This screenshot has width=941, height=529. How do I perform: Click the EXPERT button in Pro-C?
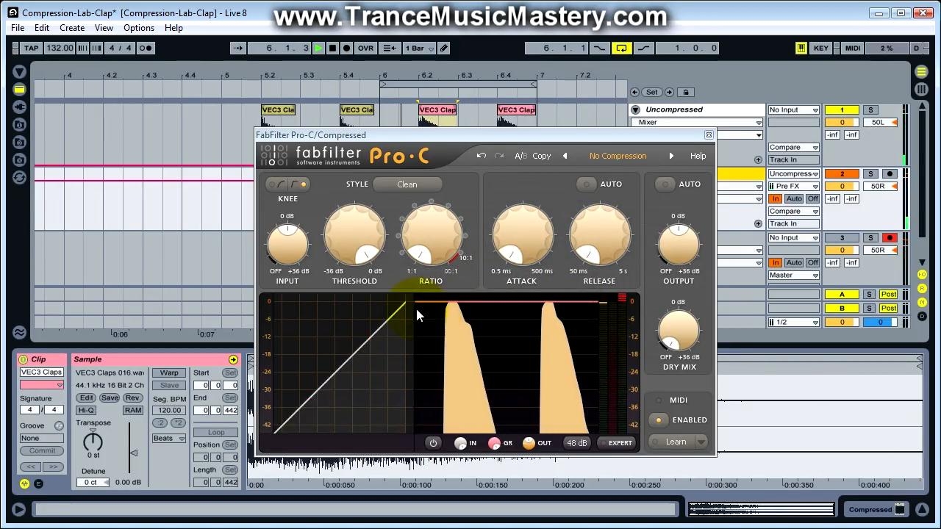click(616, 443)
